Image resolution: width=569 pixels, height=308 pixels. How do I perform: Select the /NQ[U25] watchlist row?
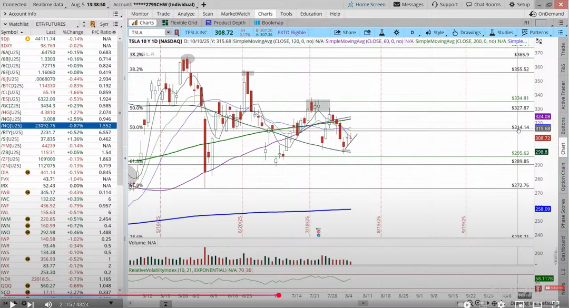click(x=58, y=125)
